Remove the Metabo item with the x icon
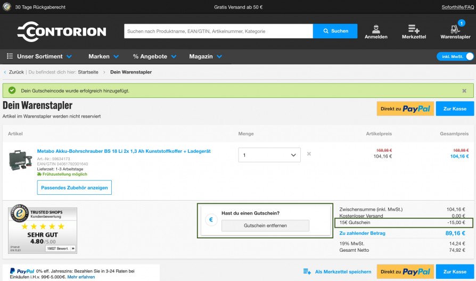The image size is (476, 281). [x=309, y=154]
